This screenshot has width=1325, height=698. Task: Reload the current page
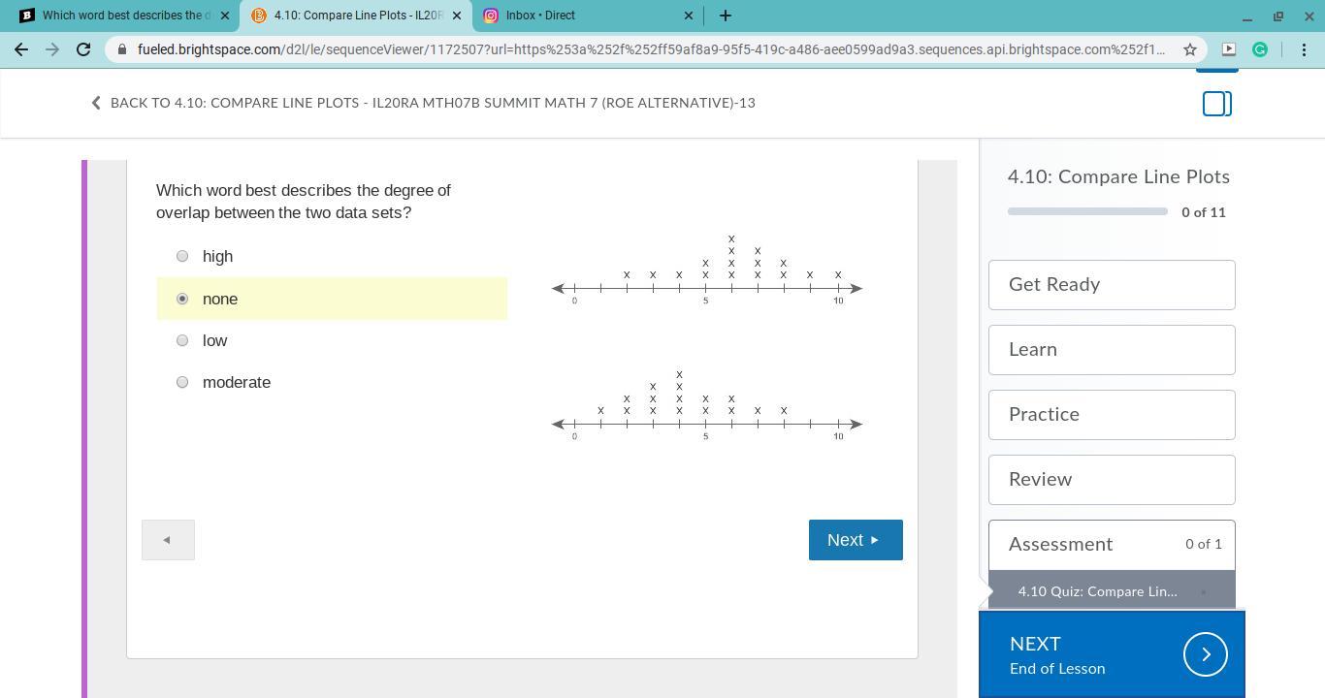(83, 49)
